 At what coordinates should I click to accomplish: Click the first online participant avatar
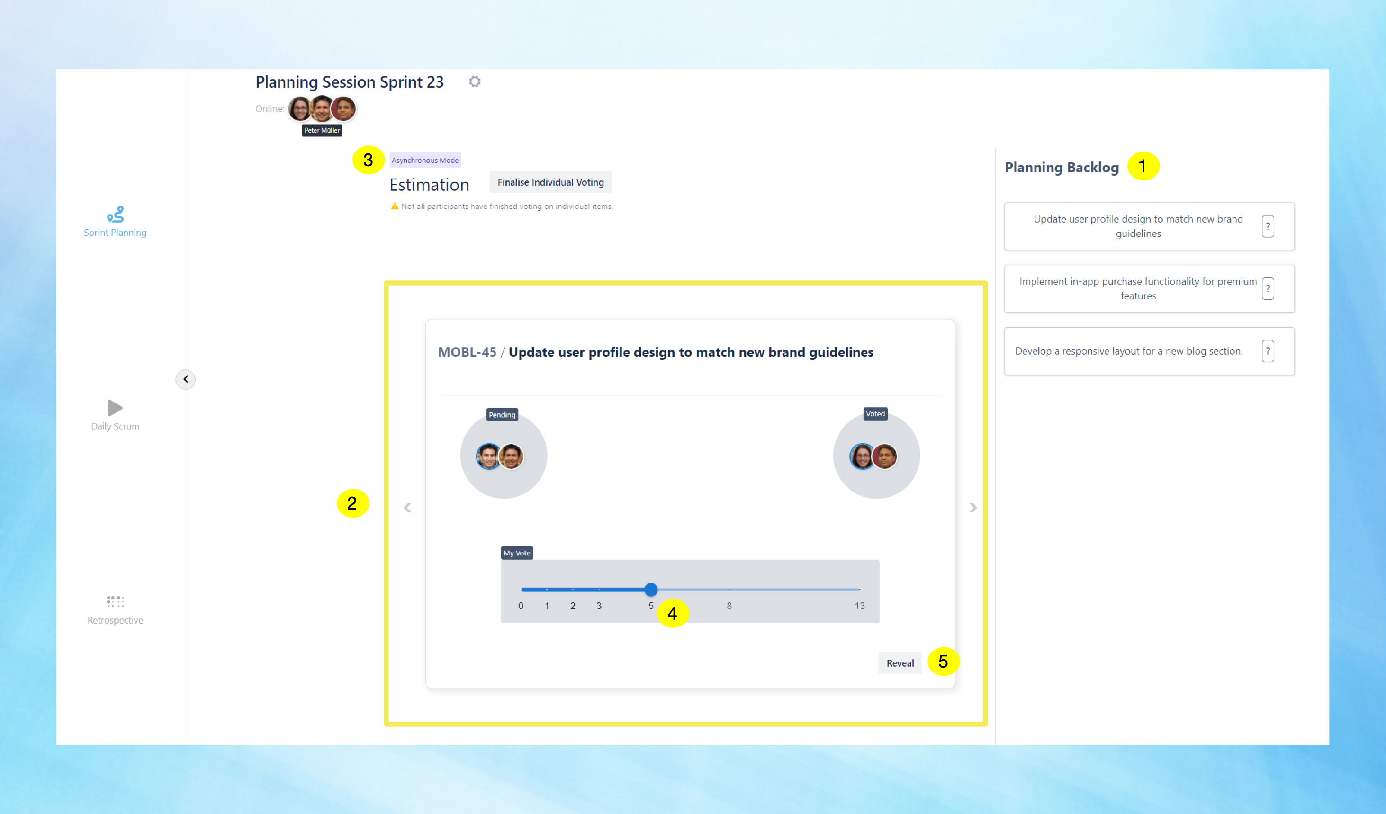click(x=299, y=109)
